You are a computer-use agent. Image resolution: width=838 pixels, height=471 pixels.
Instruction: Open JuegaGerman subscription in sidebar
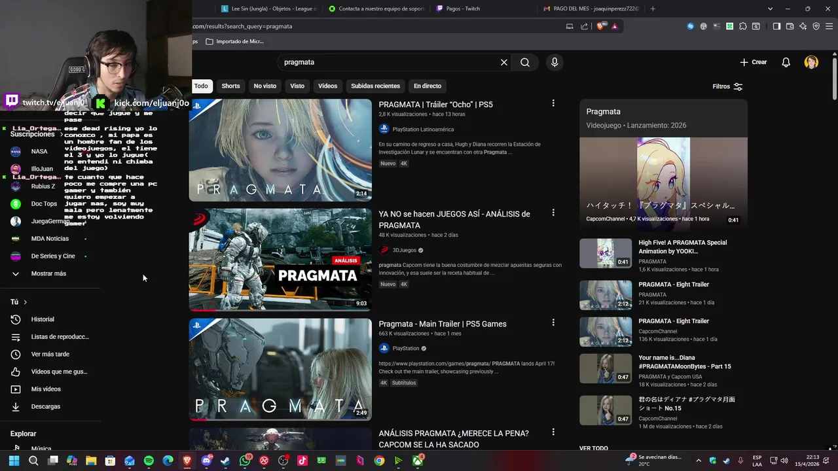pyautogui.click(x=50, y=221)
